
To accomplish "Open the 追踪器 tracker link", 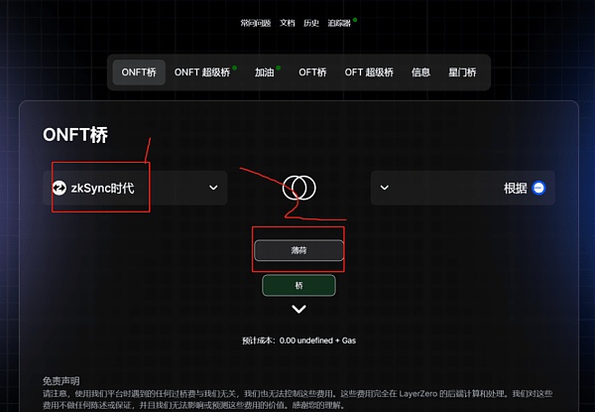I will [x=339, y=23].
